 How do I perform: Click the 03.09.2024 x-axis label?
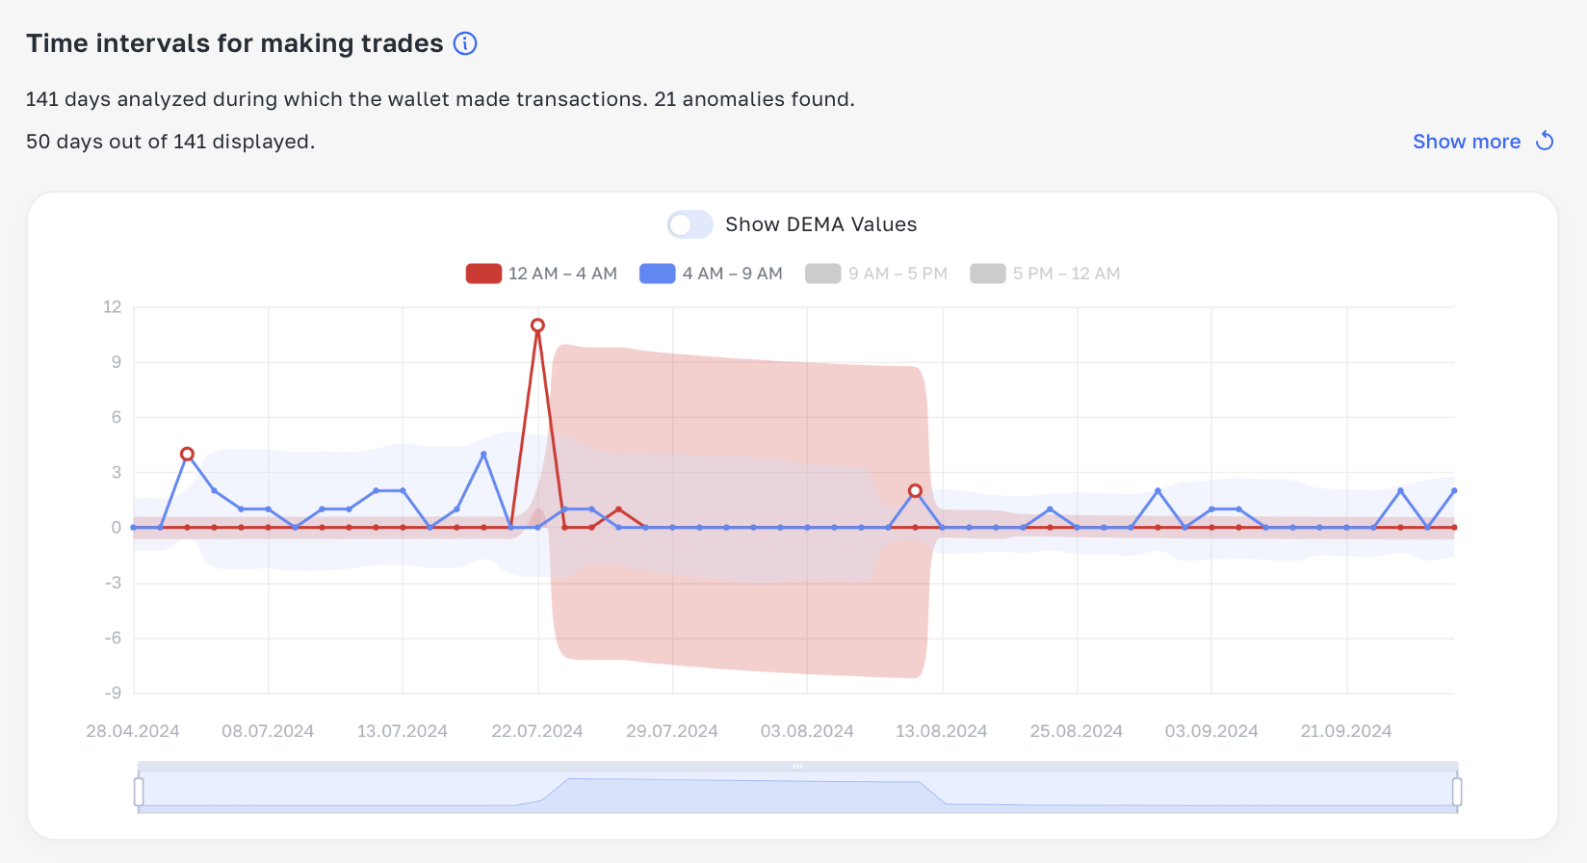(1211, 731)
